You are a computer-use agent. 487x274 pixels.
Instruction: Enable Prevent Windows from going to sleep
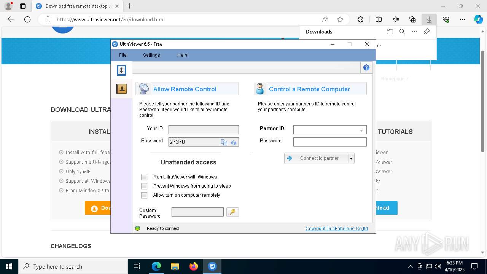(x=144, y=186)
